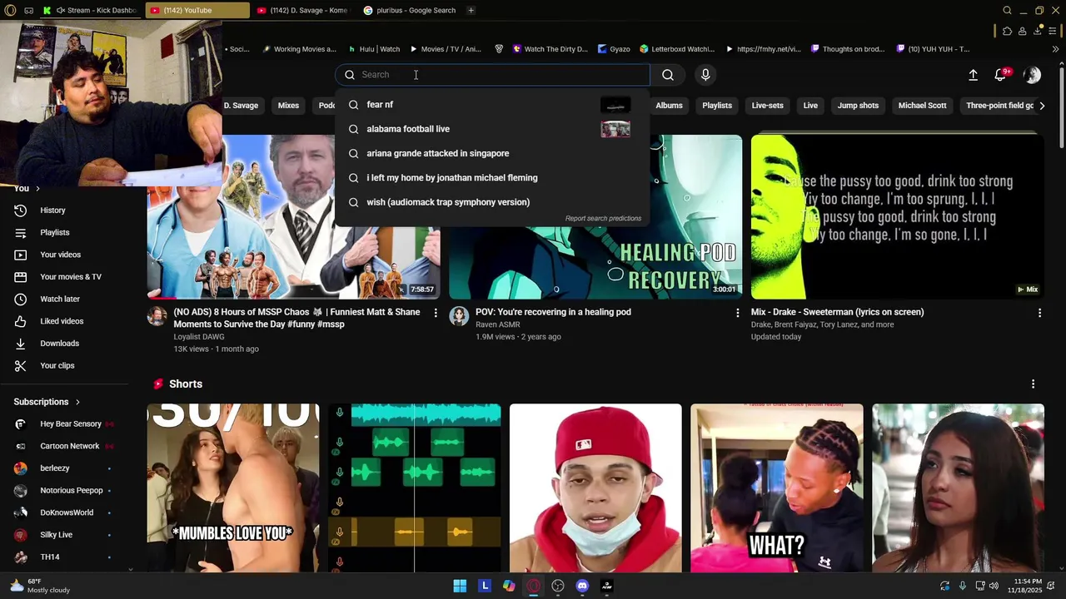This screenshot has height=599, width=1066.
Task: Open the Windows Start menu
Action: [460, 586]
